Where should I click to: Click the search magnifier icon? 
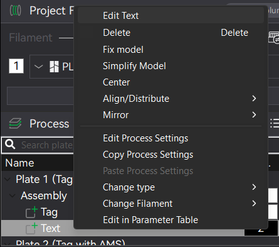tap(10, 145)
